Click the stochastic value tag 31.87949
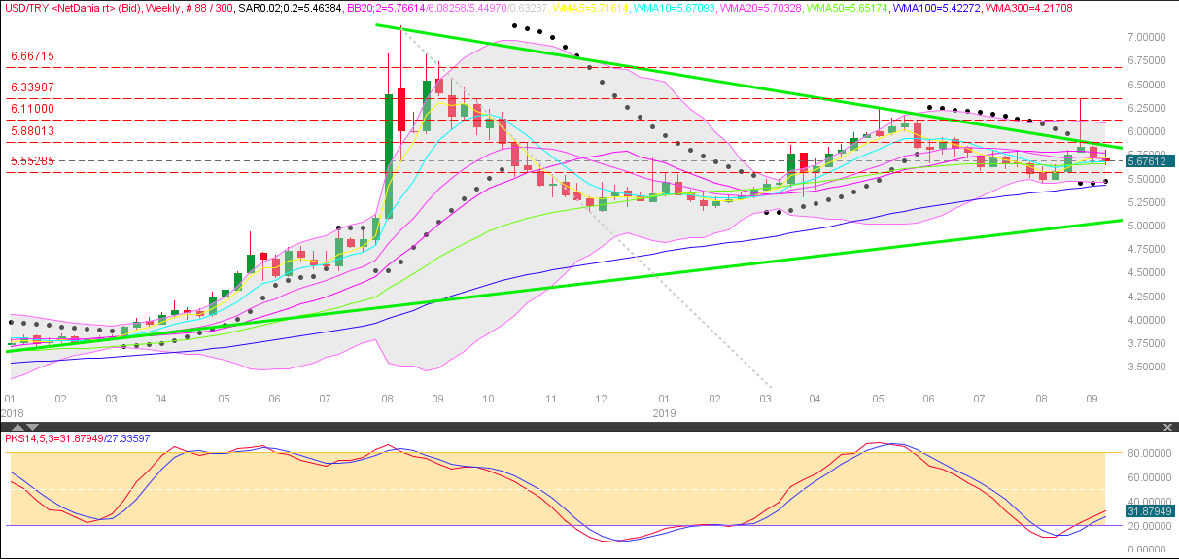 (1151, 511)
